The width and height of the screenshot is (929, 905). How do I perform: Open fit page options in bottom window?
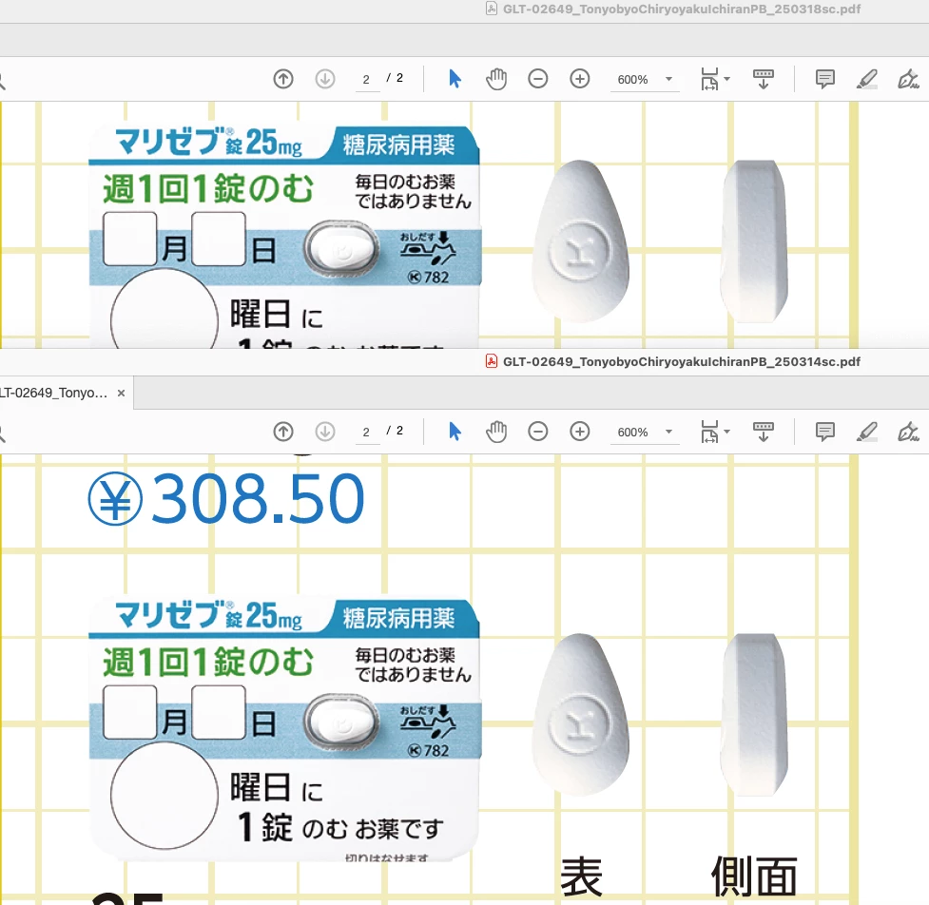coord(715,432)
